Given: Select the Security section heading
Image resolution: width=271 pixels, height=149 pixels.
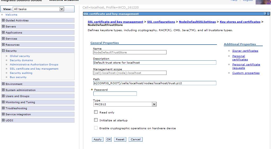Looking at the screenshot, I should [x=11, y=51].
